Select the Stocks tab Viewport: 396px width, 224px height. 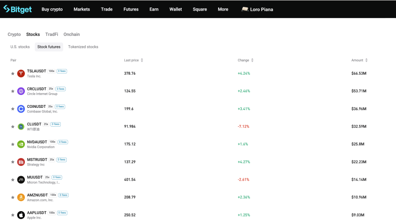(x=33, y=35)
